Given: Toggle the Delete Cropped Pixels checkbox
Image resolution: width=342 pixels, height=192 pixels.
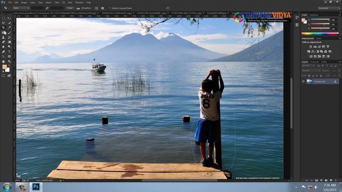Looking at the screenshot, I should click(x=110, y=8).
